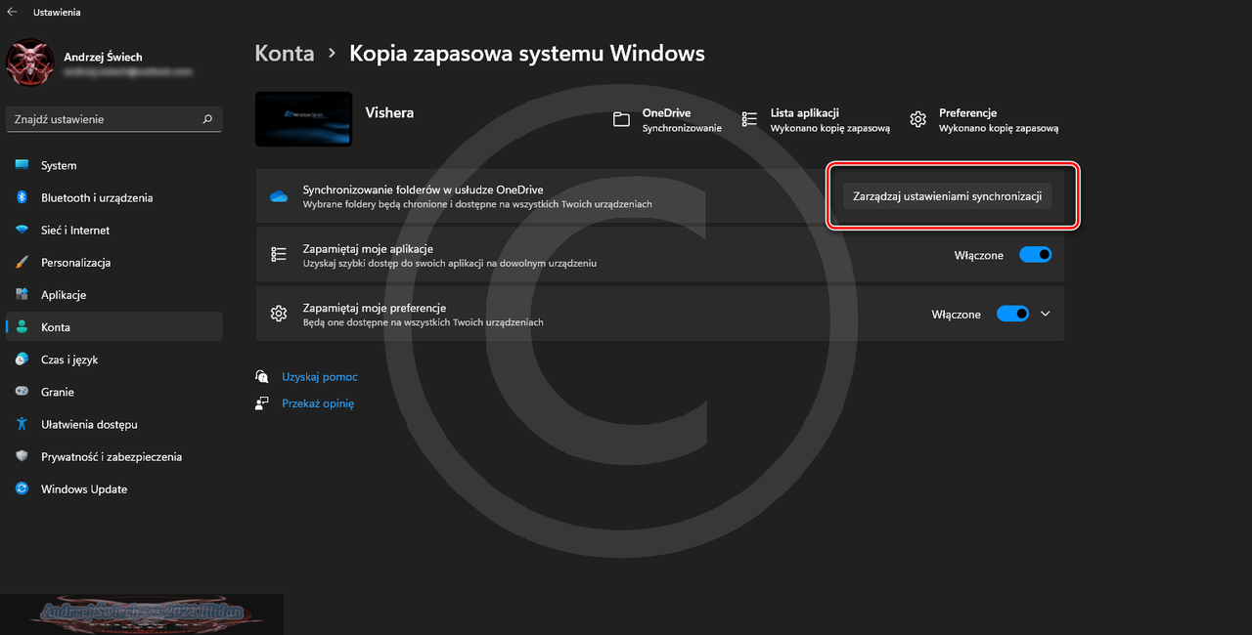Open Bluetooth i urządzenia section
The image size is (1252, 635).
(114, 197)
